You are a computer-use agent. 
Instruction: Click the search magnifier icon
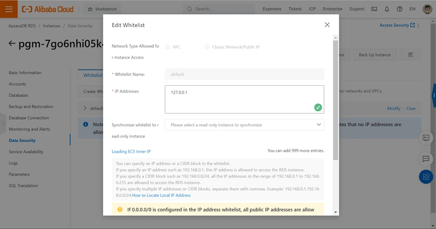(189, 9)
